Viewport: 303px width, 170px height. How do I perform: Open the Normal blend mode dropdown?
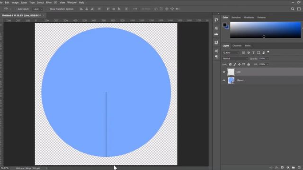pos(235,59)
